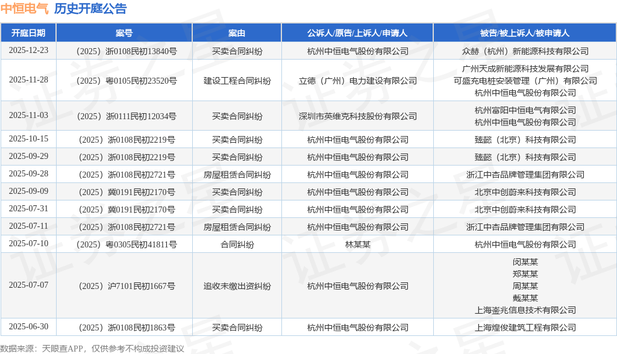This screenshot has width=617, height=354.
Task: Click the date 2025-07-07
Action: pos(28,285)
